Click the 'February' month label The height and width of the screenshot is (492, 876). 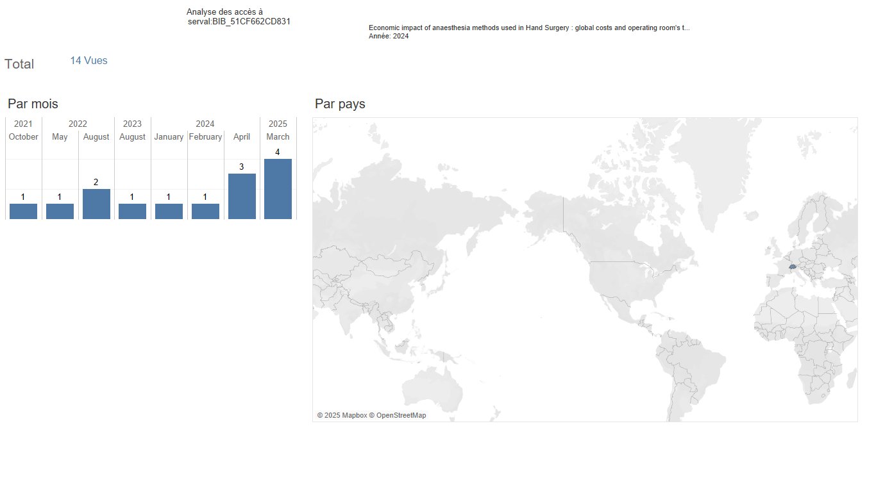(205, 137)
